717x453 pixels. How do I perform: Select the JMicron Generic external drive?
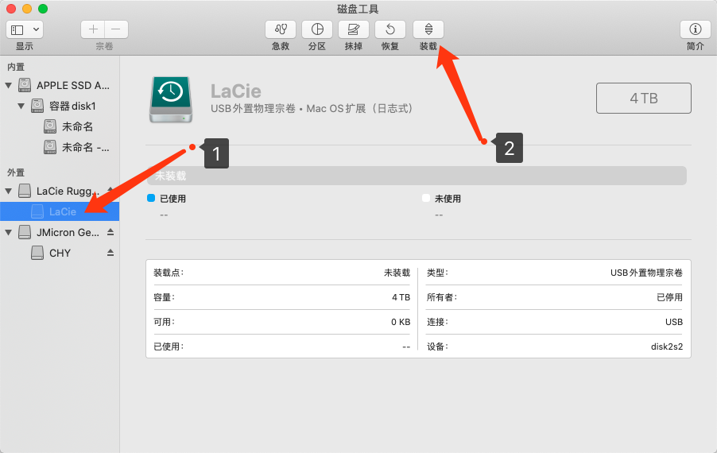[60, 232]
